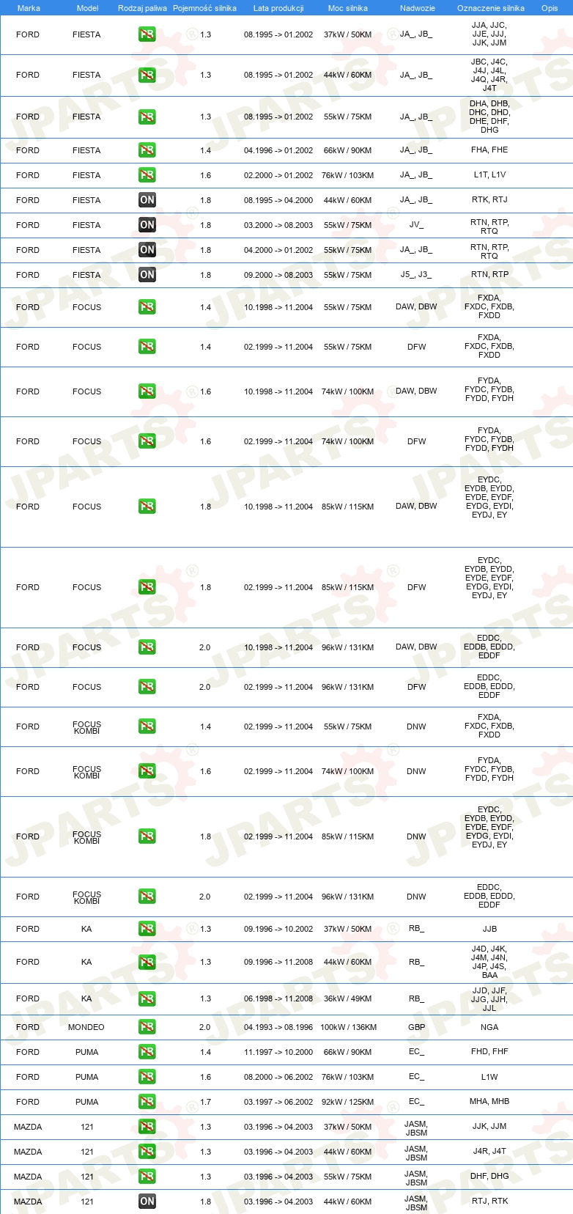This screenshot has height=1214, width=573.
Task: Click the Oznaczenie silnika column header
Action: [491, 8]
